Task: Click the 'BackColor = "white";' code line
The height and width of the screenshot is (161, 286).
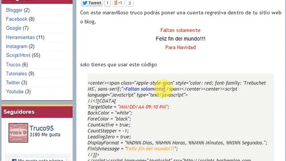Action: coord(109,113)
